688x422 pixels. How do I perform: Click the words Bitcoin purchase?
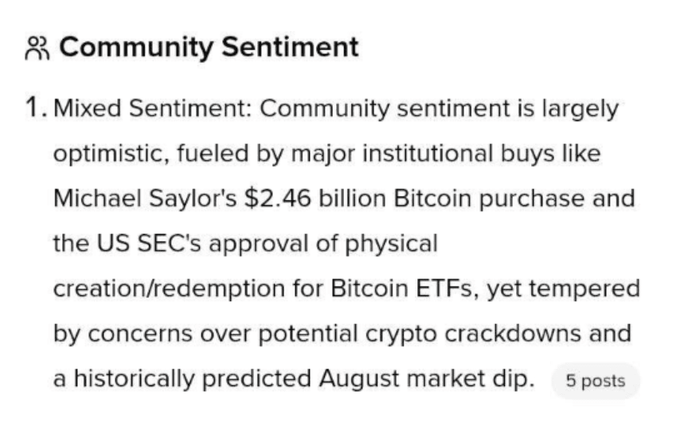(x=489, y=198)
